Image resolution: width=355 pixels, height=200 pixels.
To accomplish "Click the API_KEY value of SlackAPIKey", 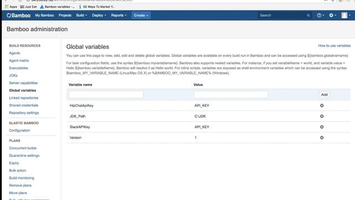I will (x=202, y=127).
